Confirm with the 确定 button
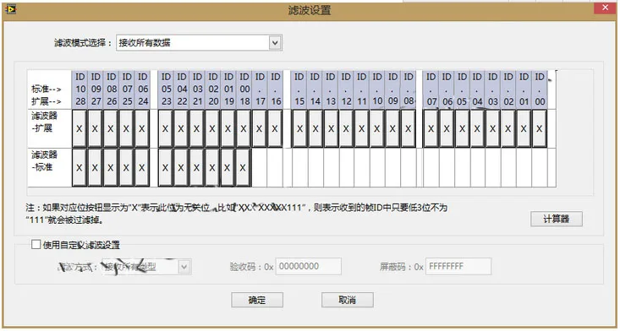The image size is (620, 331). point(257,300)
